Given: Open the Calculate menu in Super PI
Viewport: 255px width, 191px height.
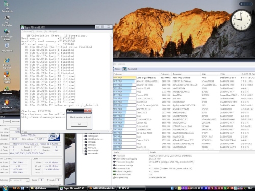Looking at the screenshot, I should pyautogui.click(x=28, y=32).
